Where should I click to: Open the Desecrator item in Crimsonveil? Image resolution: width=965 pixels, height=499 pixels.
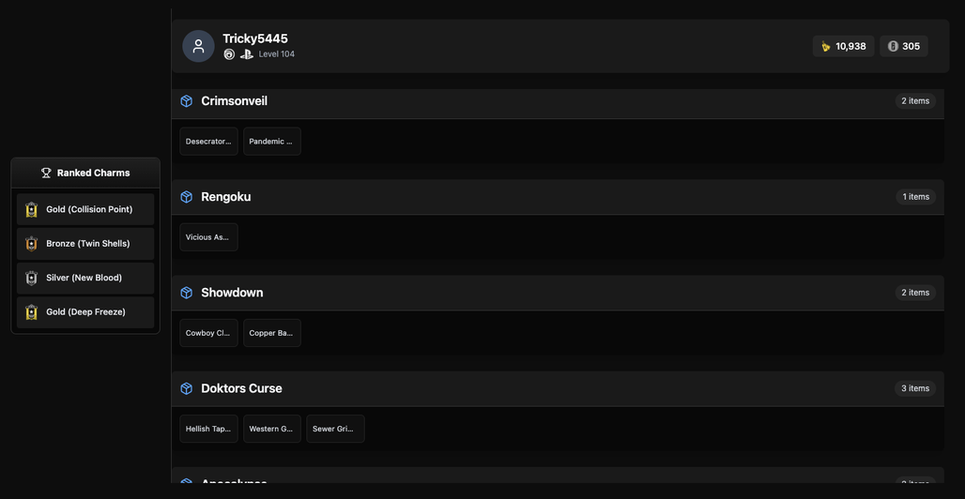208,142
